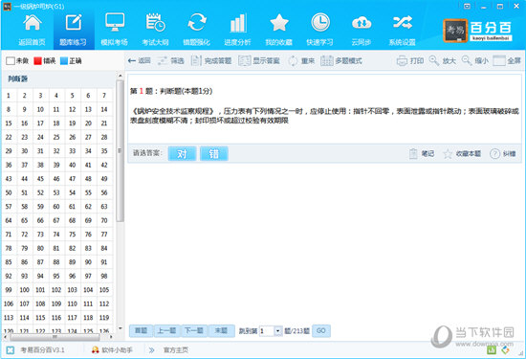The height and width of the screenshot is (359, 526).
Task: Select question 1 in the grid
Action: coord(9,96)
